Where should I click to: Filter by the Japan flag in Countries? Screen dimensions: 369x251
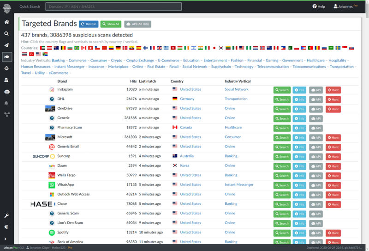[214, 48]
